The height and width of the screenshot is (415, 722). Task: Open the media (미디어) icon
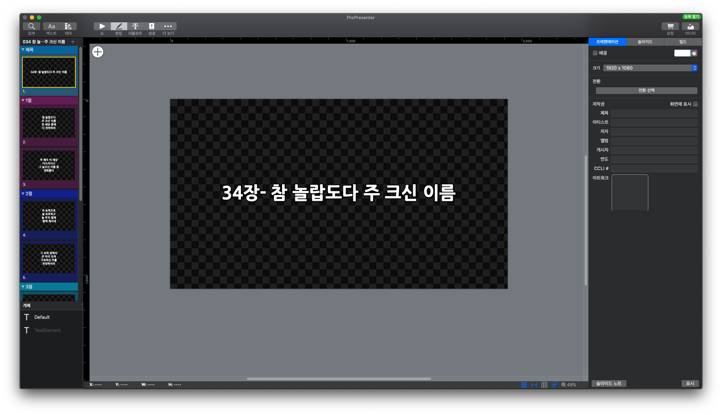click(690, 26)
